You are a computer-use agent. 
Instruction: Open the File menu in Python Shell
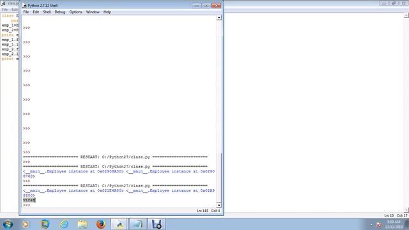[x=26, y=12]
